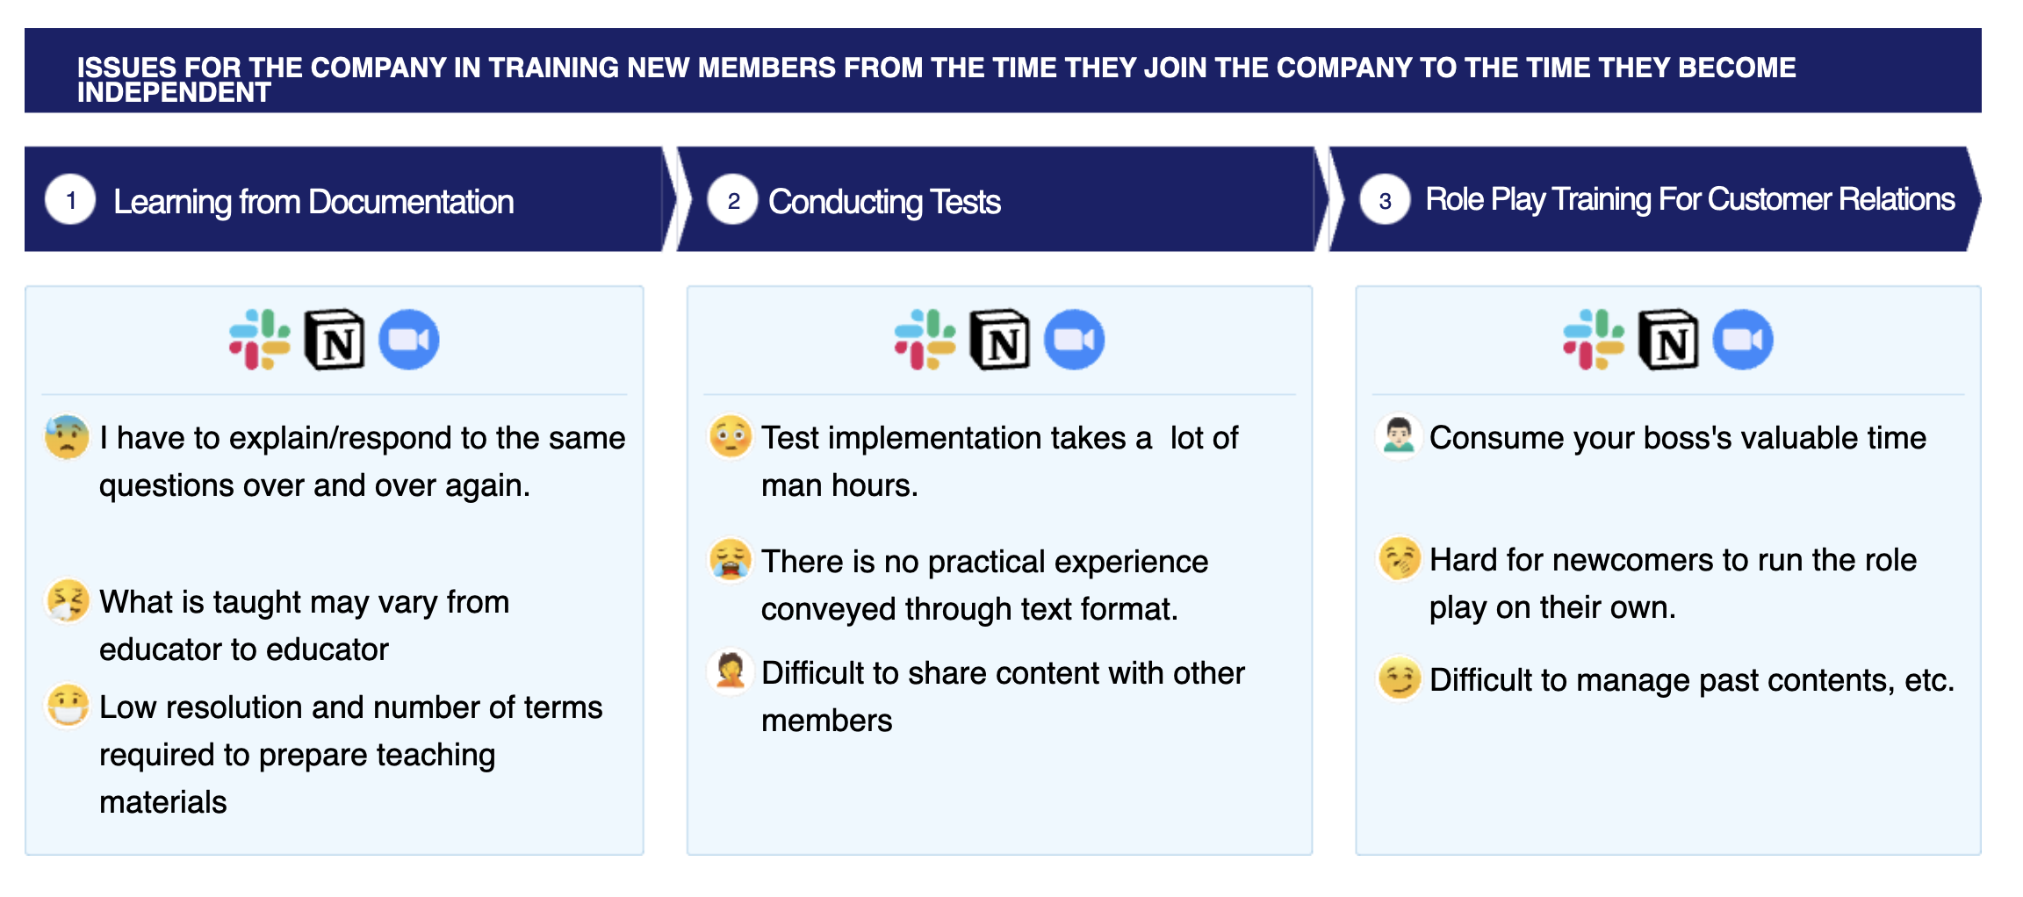Click the Notion icon in the Role Play card
Image resolution: width=2023 pixels, height=897 pixels.
[1668, 340]
